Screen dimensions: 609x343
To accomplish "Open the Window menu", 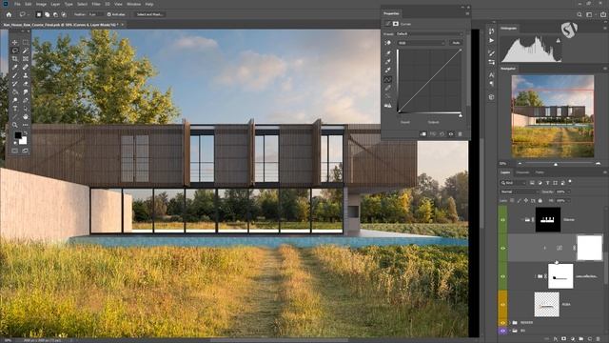I will [133, 4].
